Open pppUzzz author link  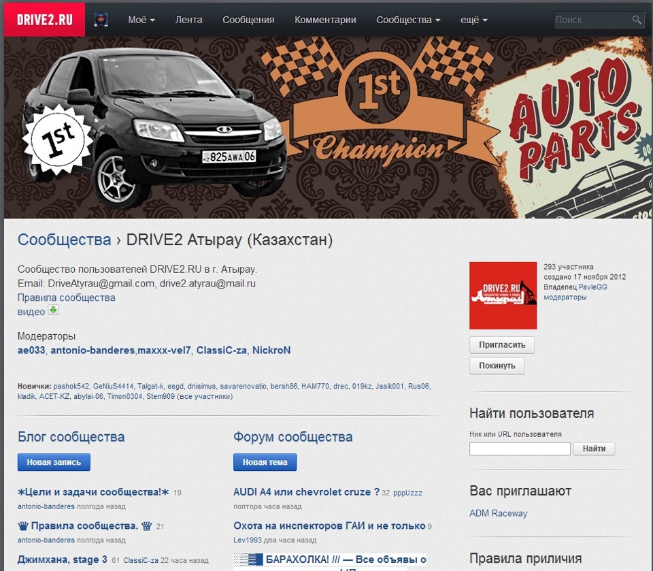point(407,493)
